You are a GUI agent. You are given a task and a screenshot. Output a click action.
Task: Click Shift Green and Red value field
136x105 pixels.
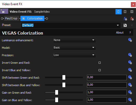(107, 77)
